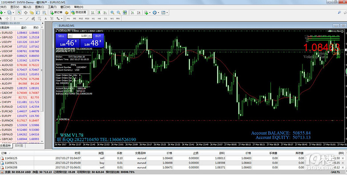This screenshot has height=175, width=347.
Task: Draw a horizontal line tool
Action: coord(21,19)
